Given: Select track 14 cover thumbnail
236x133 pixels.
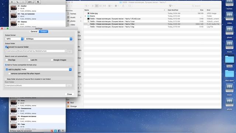Looking at the screenshot, I should [x=13, y=111].
